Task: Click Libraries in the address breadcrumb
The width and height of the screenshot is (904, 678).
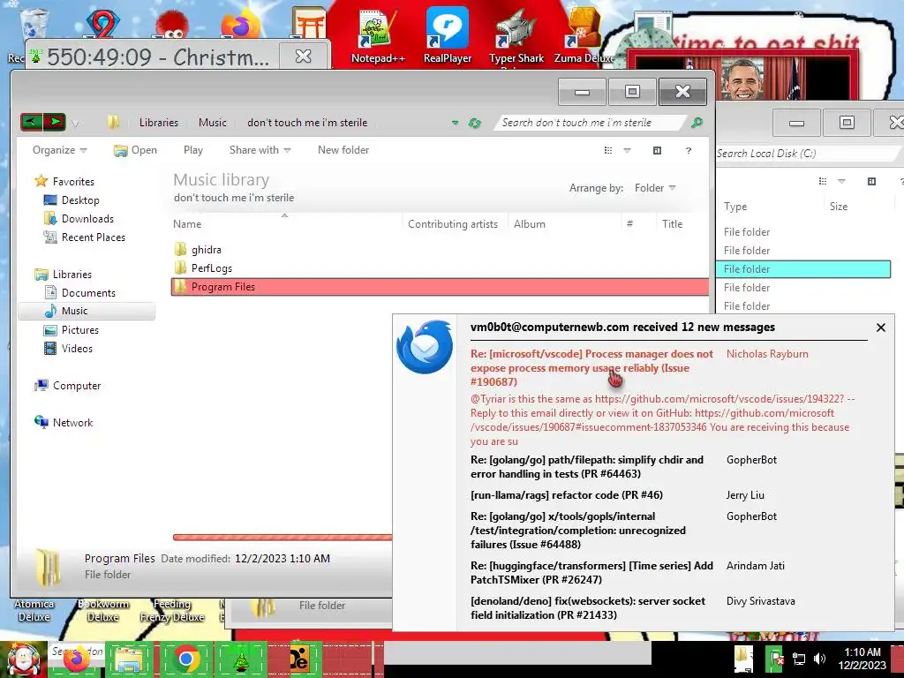Action: (x=159, y=123)
